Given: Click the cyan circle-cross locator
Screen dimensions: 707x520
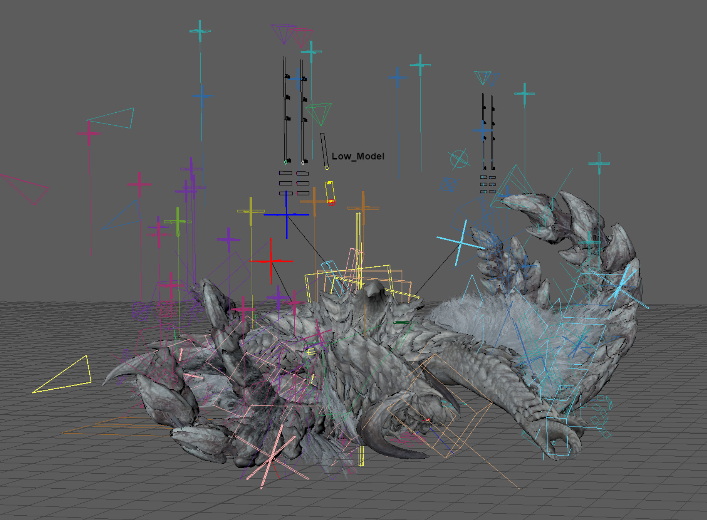Looking at the screenshot, I should click(x=459, y=159).
